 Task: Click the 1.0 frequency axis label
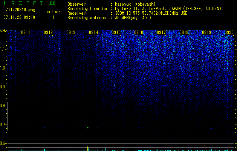[3, 68]
